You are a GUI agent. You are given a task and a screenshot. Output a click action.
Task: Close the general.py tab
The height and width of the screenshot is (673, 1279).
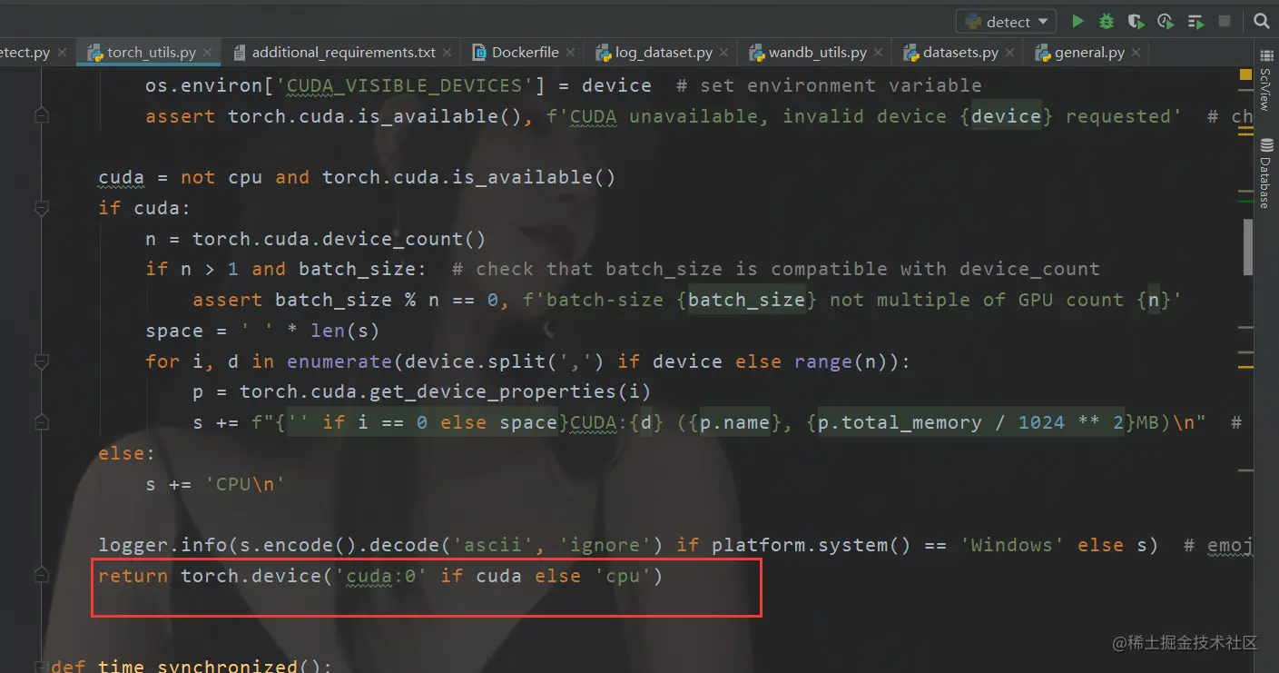click(x=1136, y=53)
